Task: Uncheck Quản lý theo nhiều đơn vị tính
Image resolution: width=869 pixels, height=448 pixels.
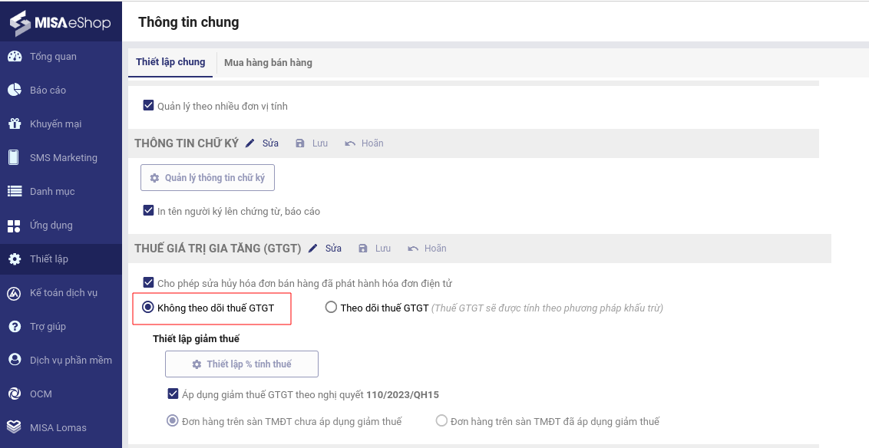Action: [149, 106]
